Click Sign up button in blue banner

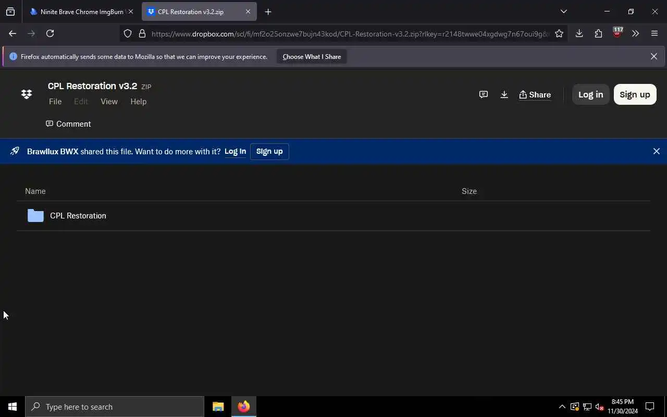tap(269, 151)
